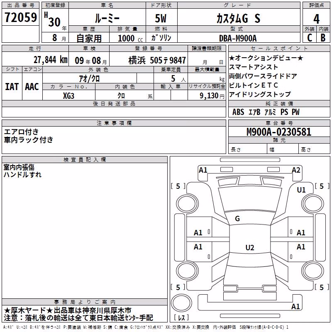332x332 pixels.
Task: Click the shift type IAT
Action: (x=12, y=87)
